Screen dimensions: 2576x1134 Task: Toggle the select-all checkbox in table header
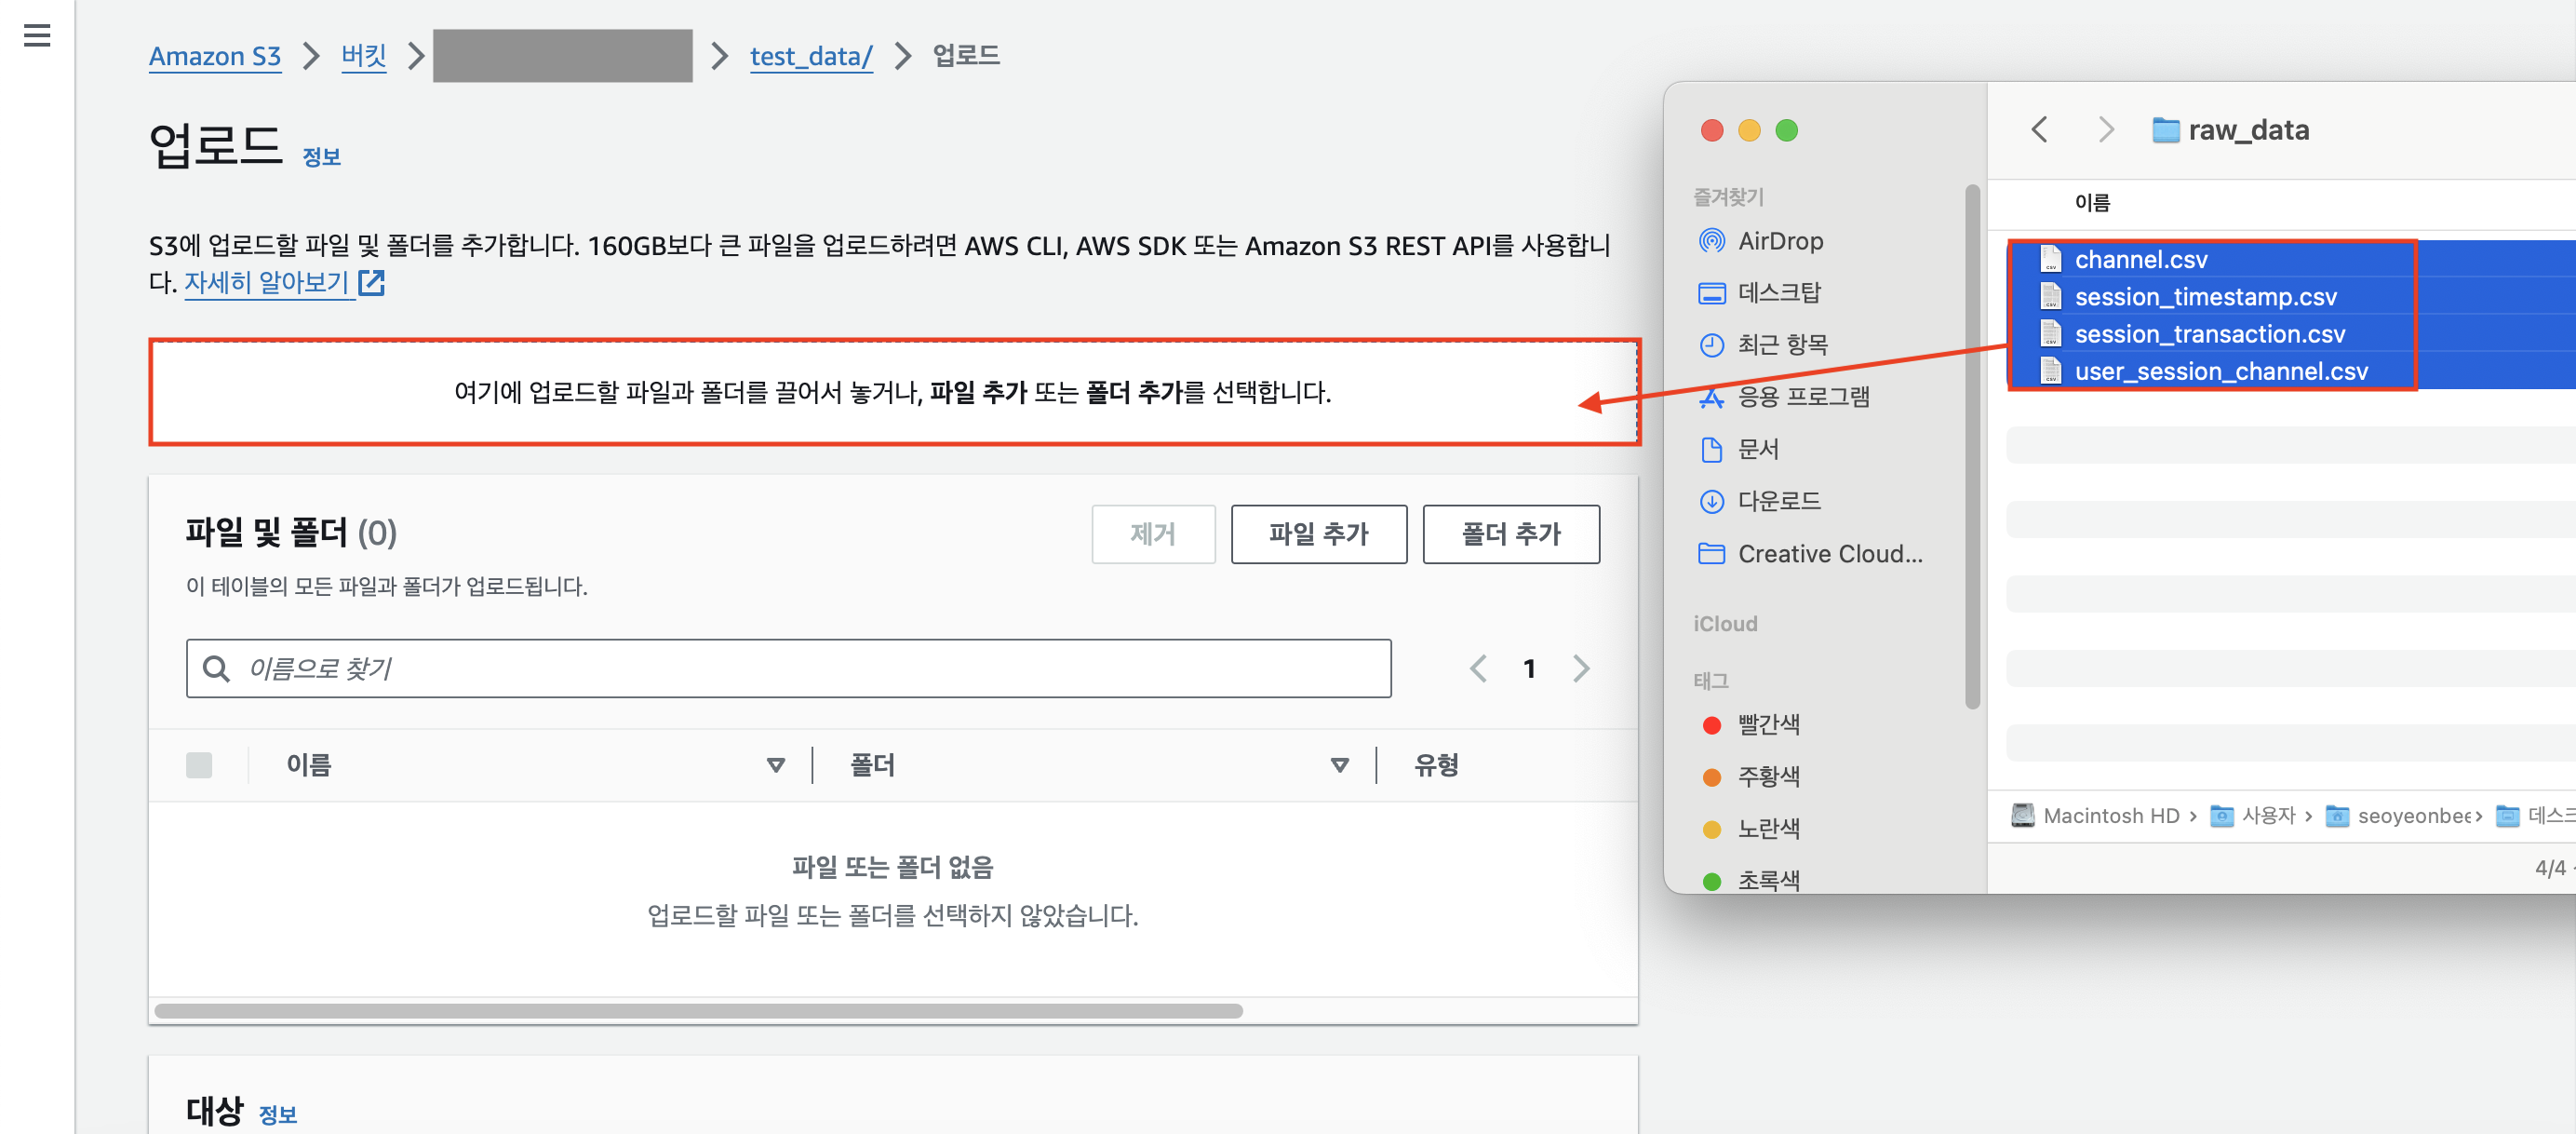pos(199,765)
